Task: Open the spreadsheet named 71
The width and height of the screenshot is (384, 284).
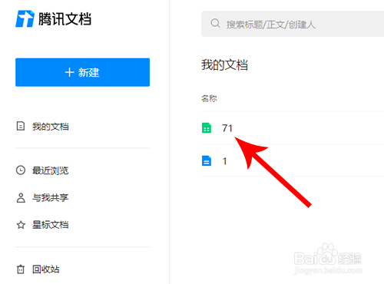Action: (227, 128)
